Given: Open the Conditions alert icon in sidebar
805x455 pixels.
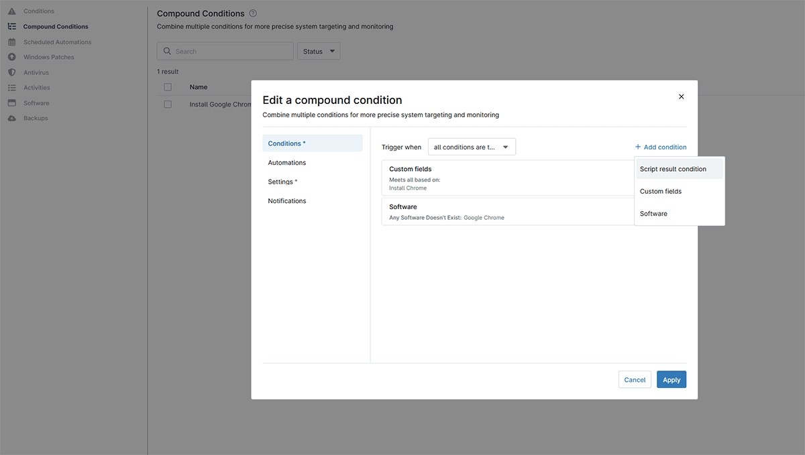Looking at the screenshot, I should pos(13,11).
